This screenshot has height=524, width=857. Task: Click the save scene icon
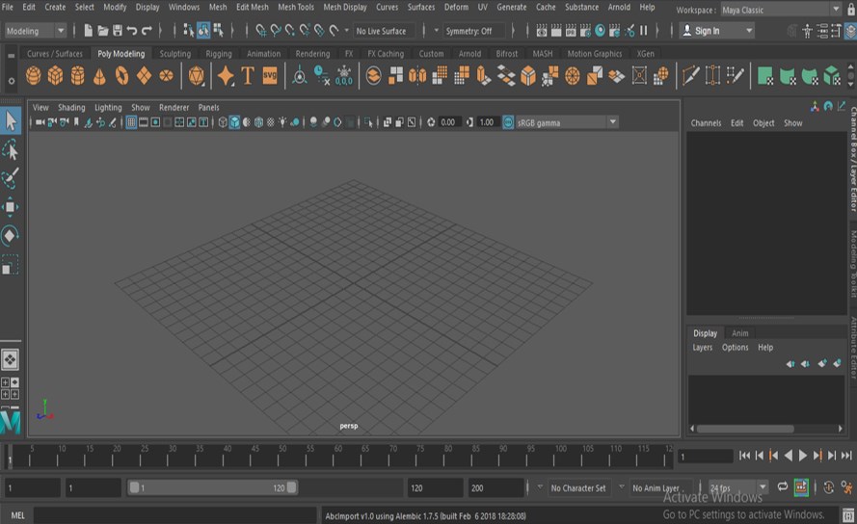coord(118,31)
